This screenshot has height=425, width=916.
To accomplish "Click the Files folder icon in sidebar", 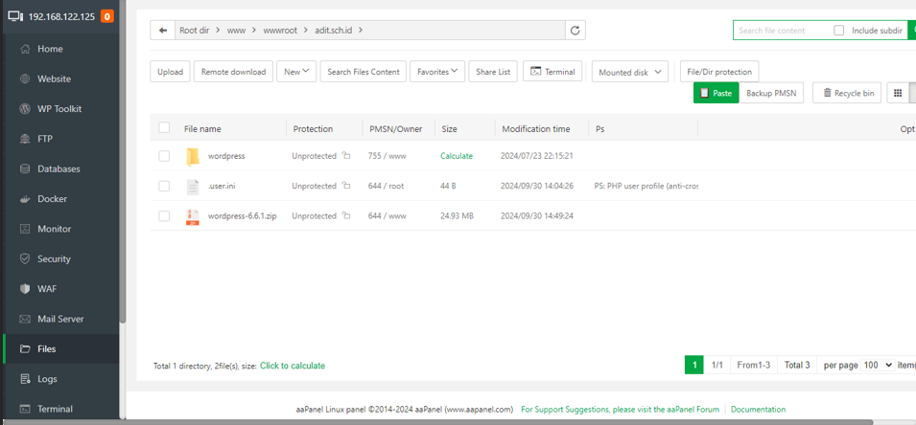I will tap(25, 349).
